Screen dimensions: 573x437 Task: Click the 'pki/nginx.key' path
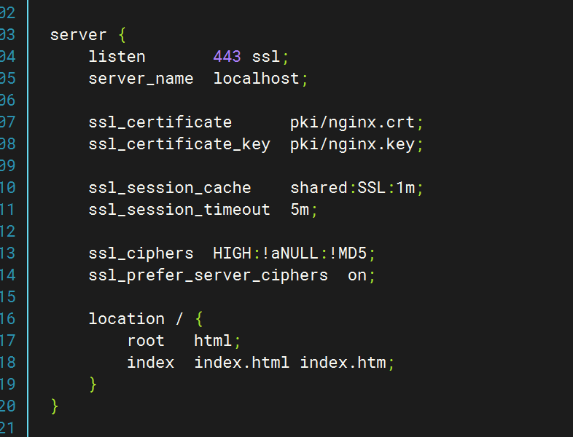click(x=352, y=145)
